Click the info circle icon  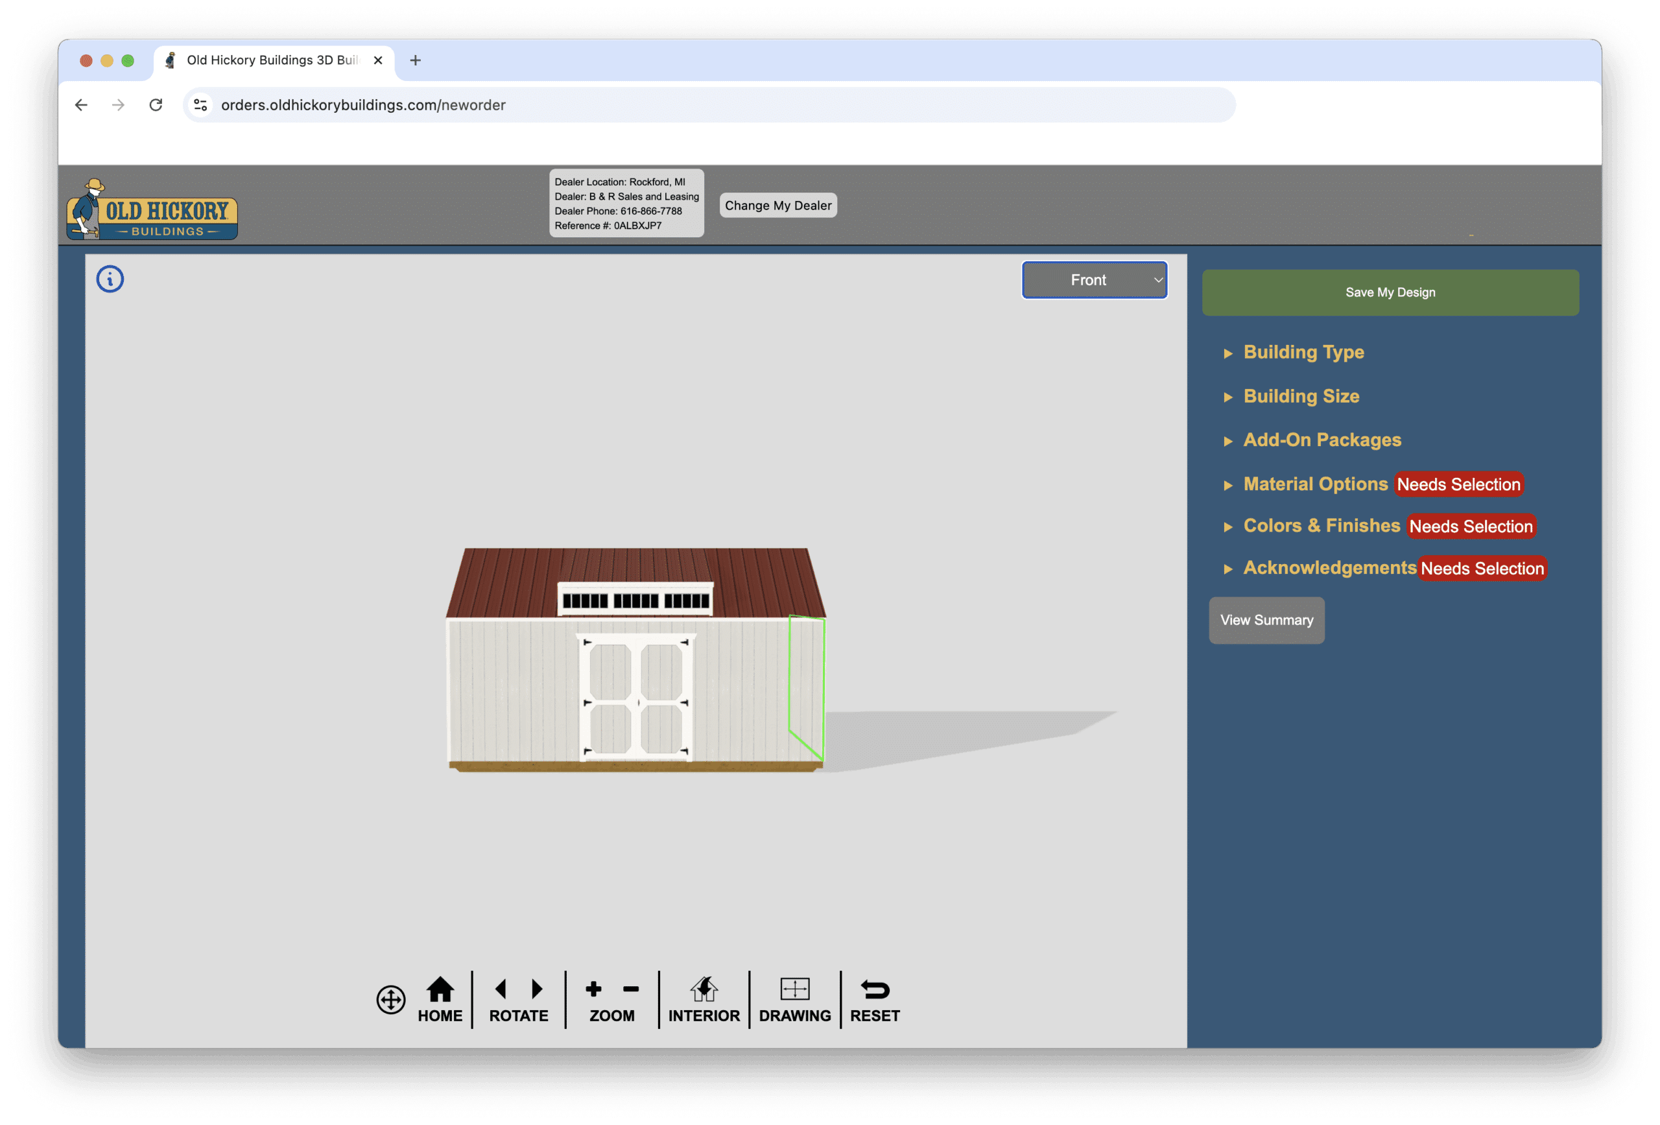coord(110,279)
